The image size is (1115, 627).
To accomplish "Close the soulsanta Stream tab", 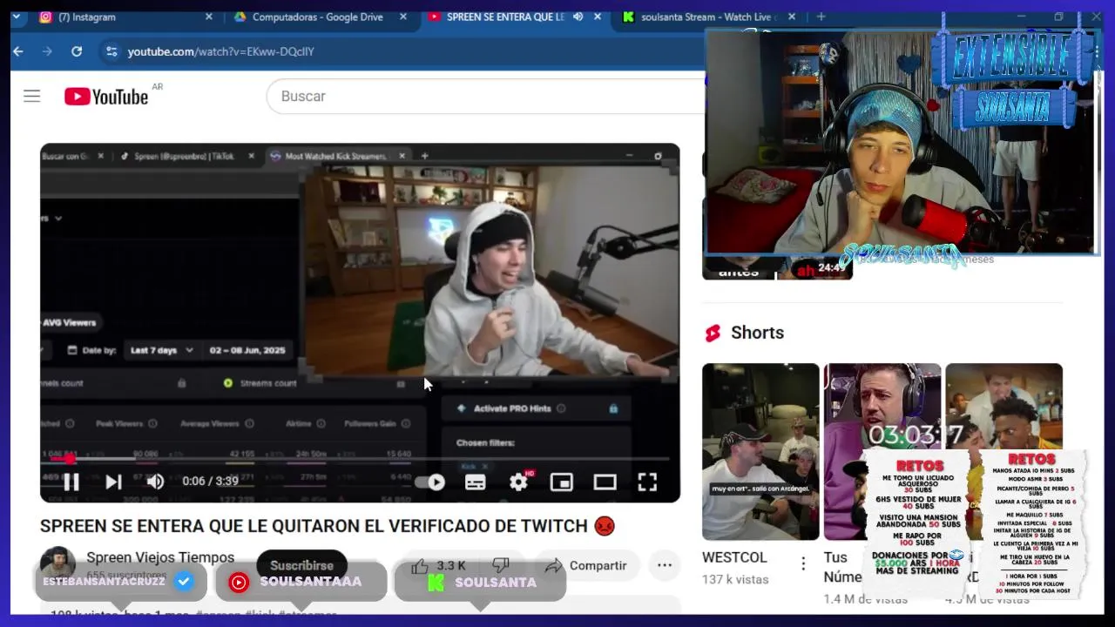I will 791,17.
